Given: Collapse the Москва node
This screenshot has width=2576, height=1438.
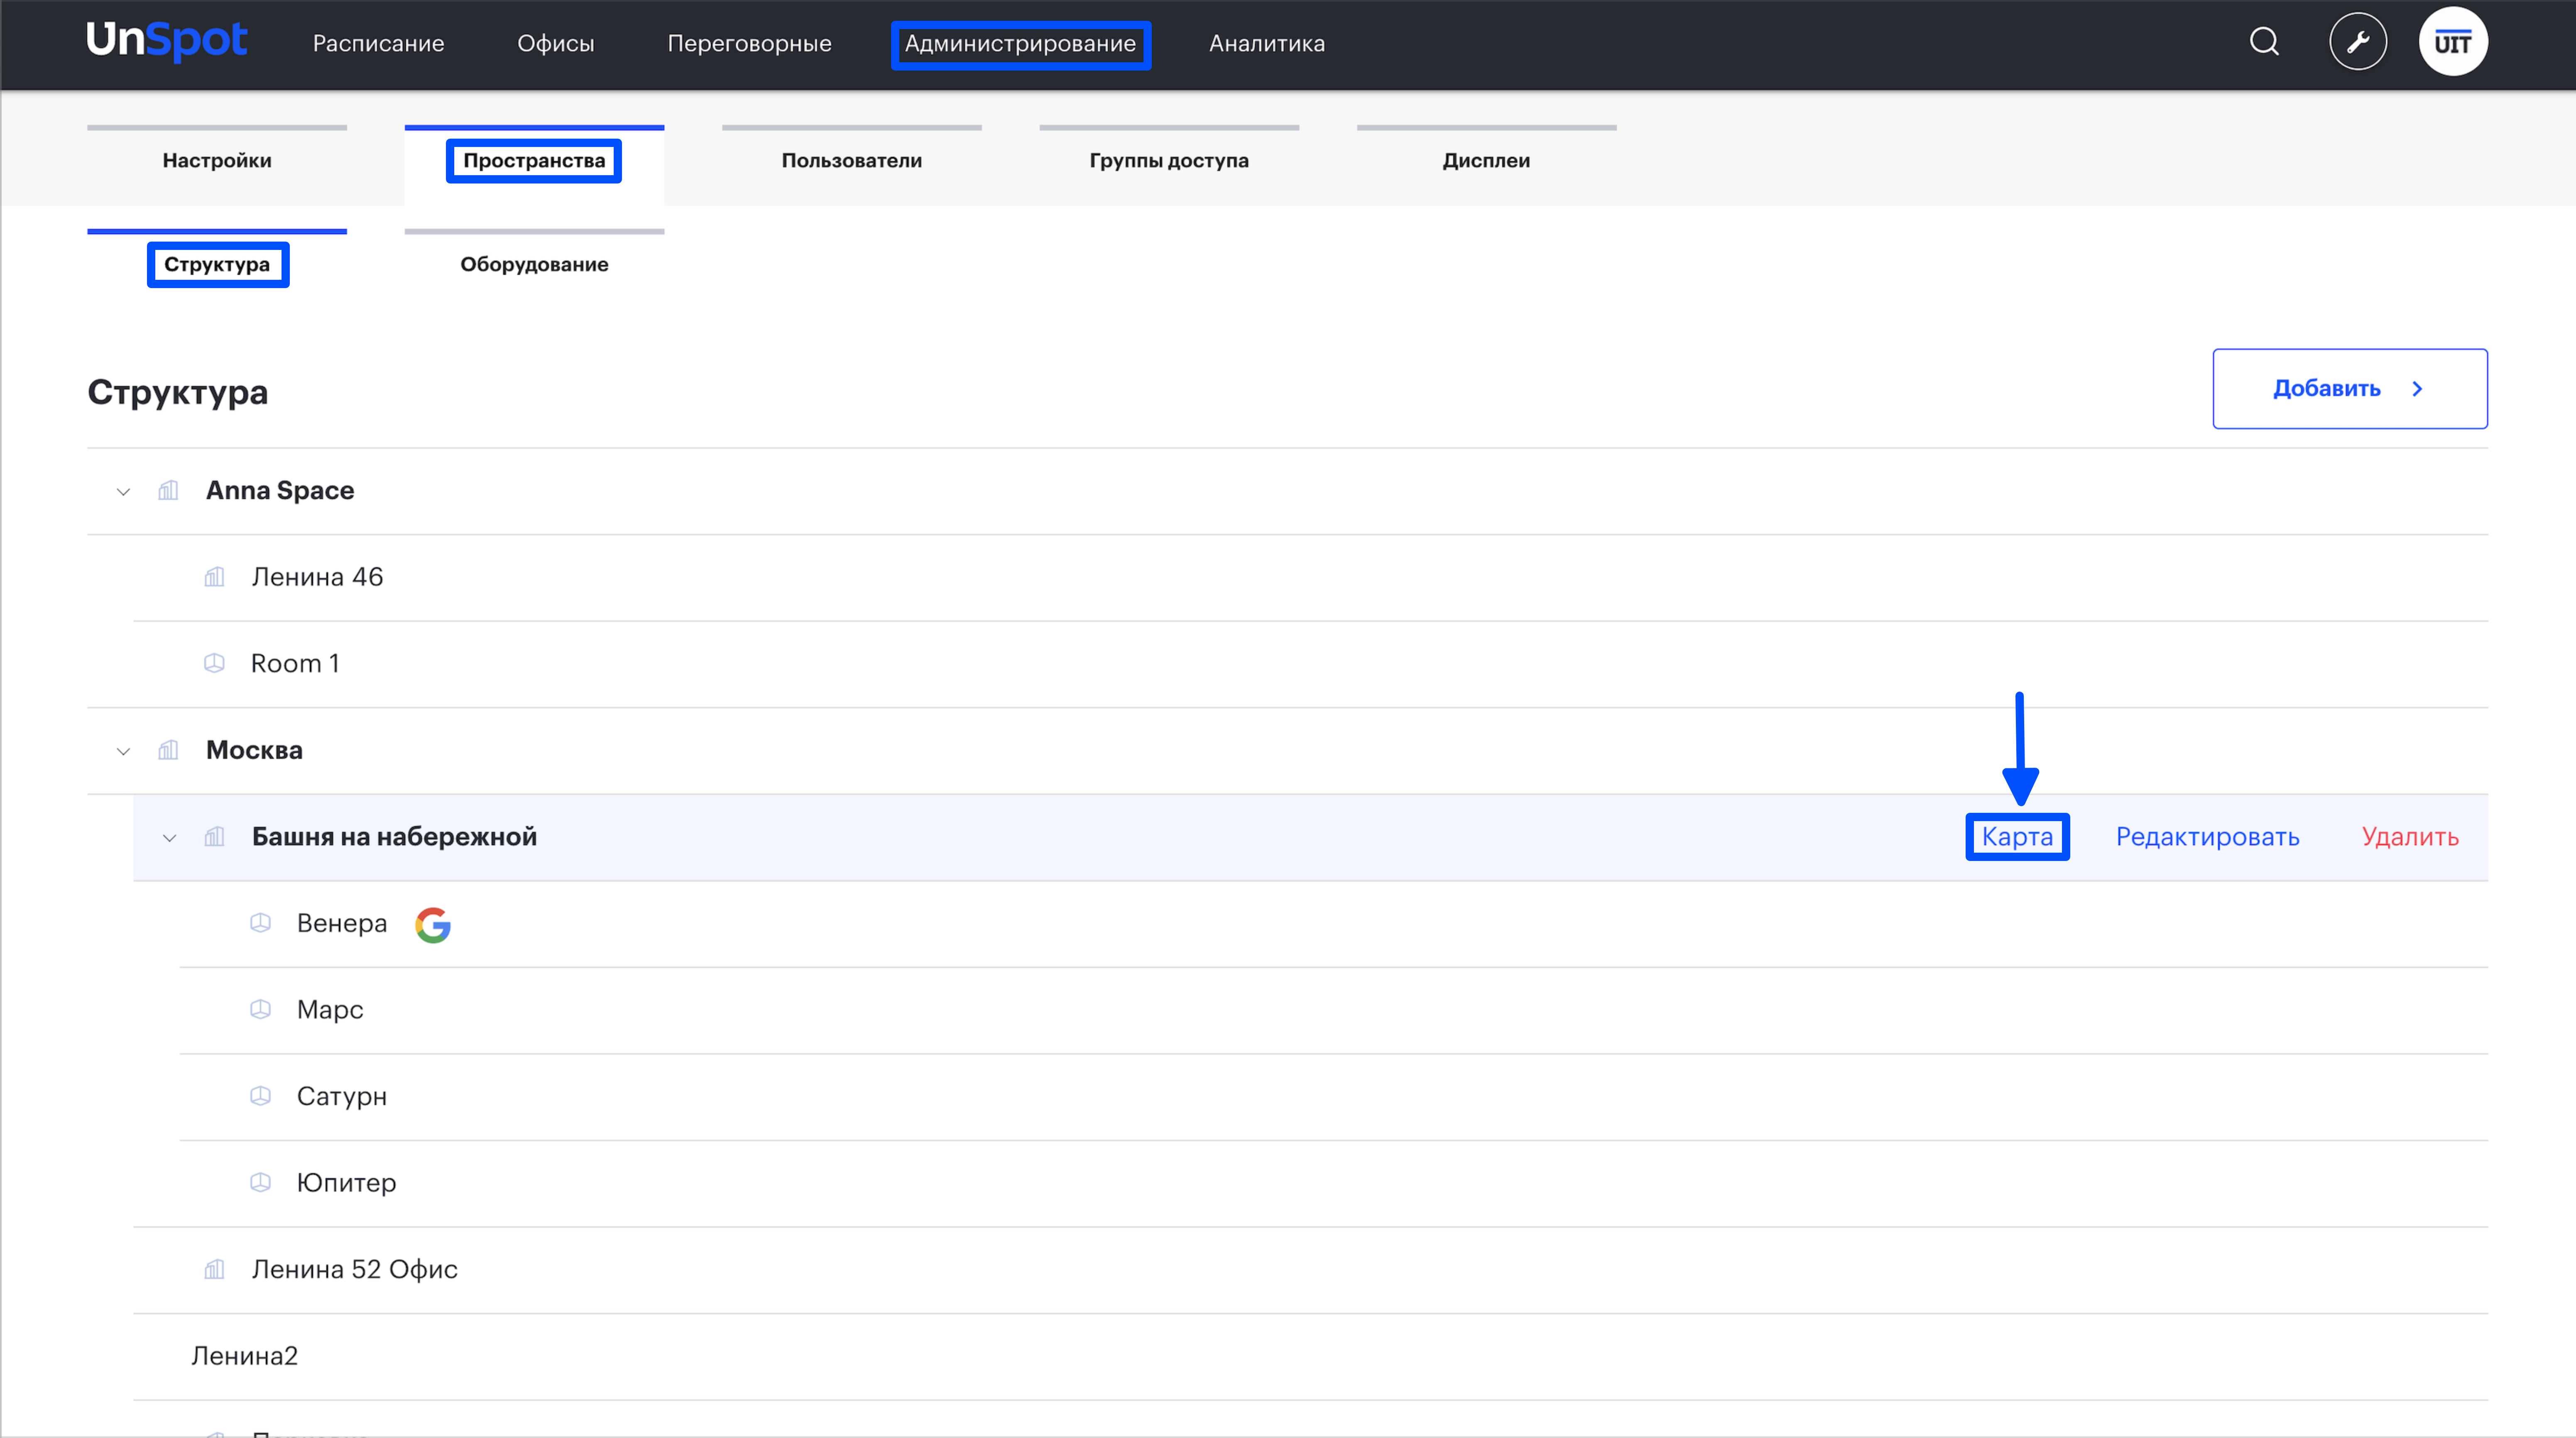Looking at the screenshot, I should click(x=123, y=751).
